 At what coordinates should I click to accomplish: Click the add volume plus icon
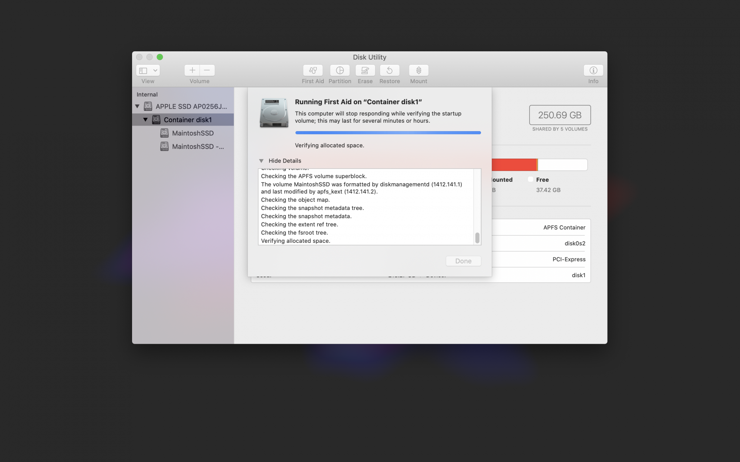192,70
